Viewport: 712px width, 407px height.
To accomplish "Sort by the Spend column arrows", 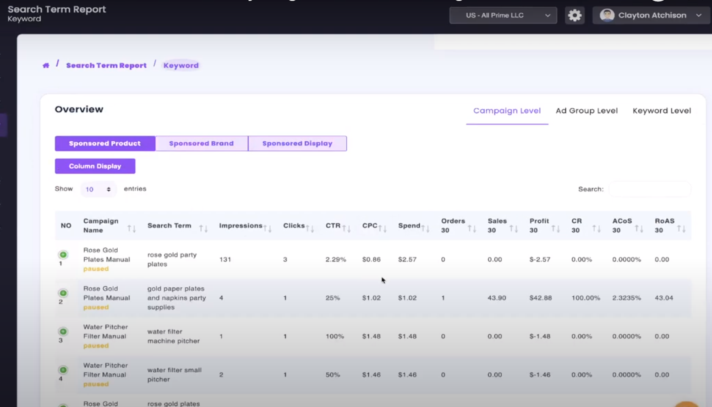I will click(x=426, y=228).
